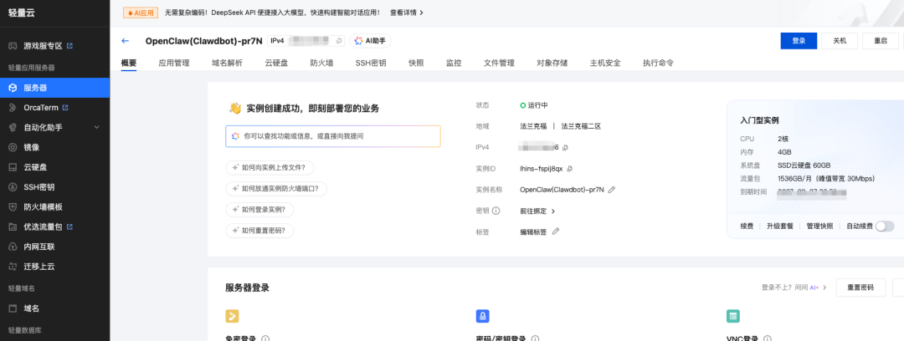Click the 优选流量包 sidebar icon
The image size is (904, 341).
point(12,227)
